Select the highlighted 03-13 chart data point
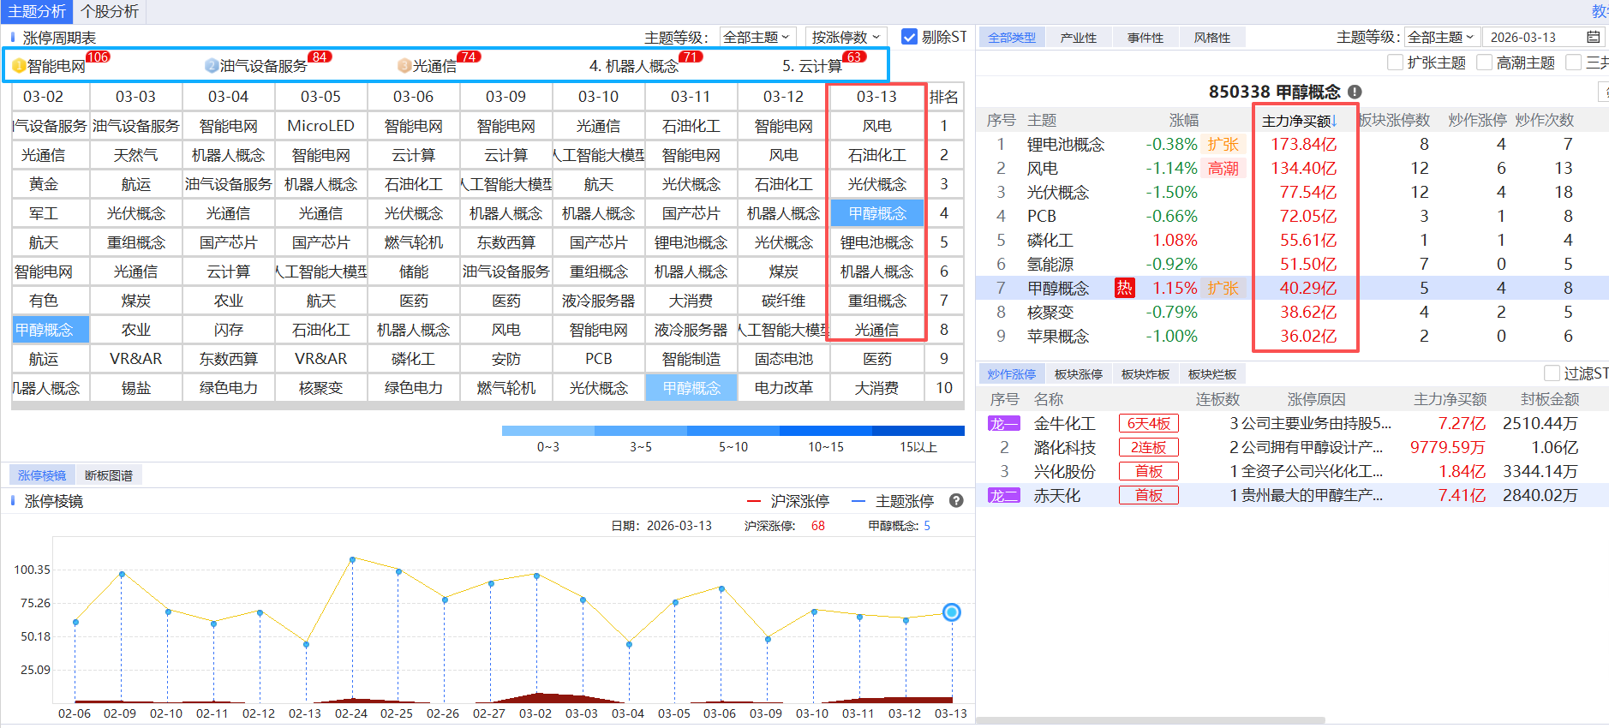The image size is (1609, 728). pos(951,612)
